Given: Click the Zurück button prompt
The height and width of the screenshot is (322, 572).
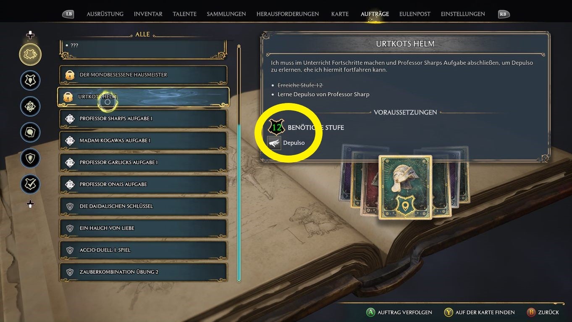Looking at the screenshot, I should coord(543,312).
